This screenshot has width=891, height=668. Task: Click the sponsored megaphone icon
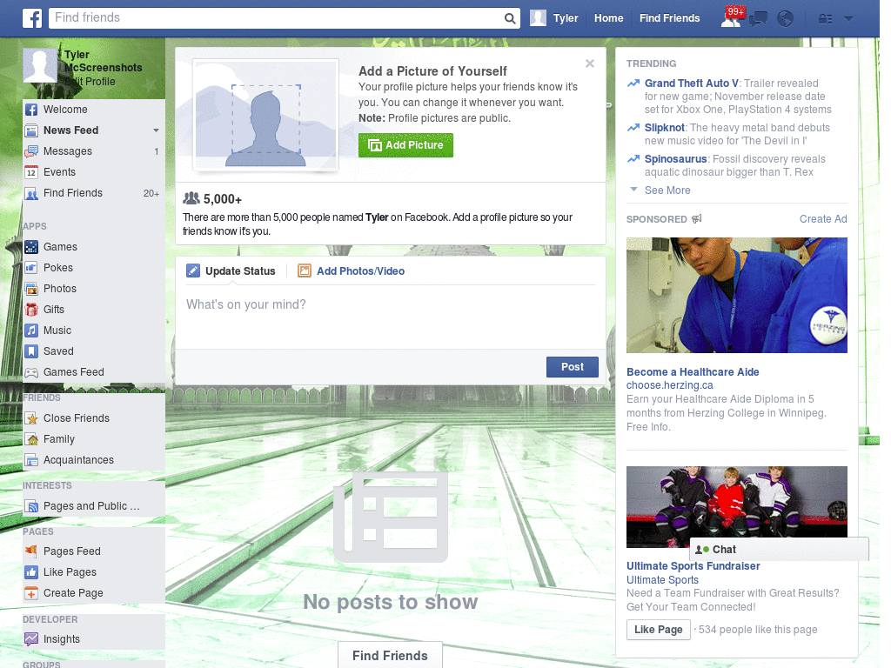pyautogui.click(x=697, y=218)
